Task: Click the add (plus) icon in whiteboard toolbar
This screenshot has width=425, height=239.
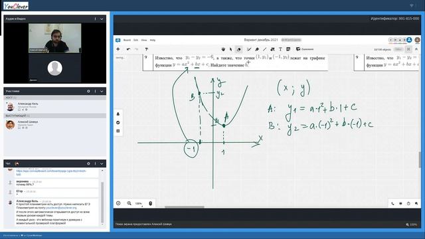Action: coord(118,49)
